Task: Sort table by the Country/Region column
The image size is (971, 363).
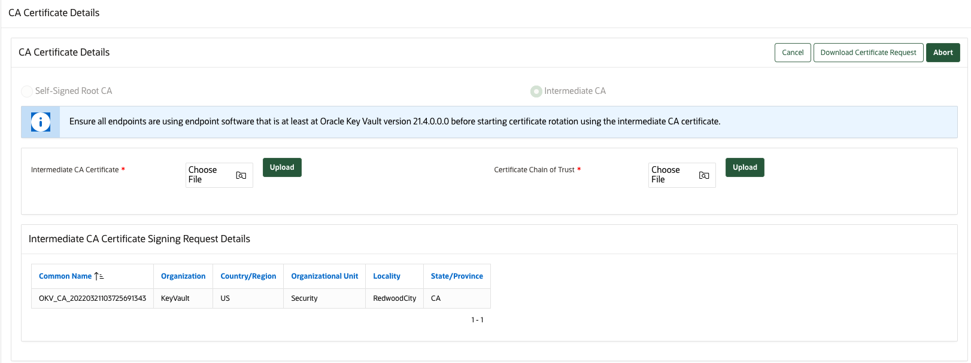Action: point(248,276)
